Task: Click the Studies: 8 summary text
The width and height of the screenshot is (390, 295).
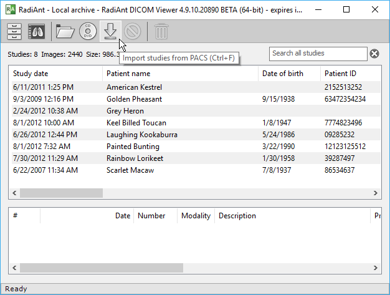Action: [x=22, y=54]
